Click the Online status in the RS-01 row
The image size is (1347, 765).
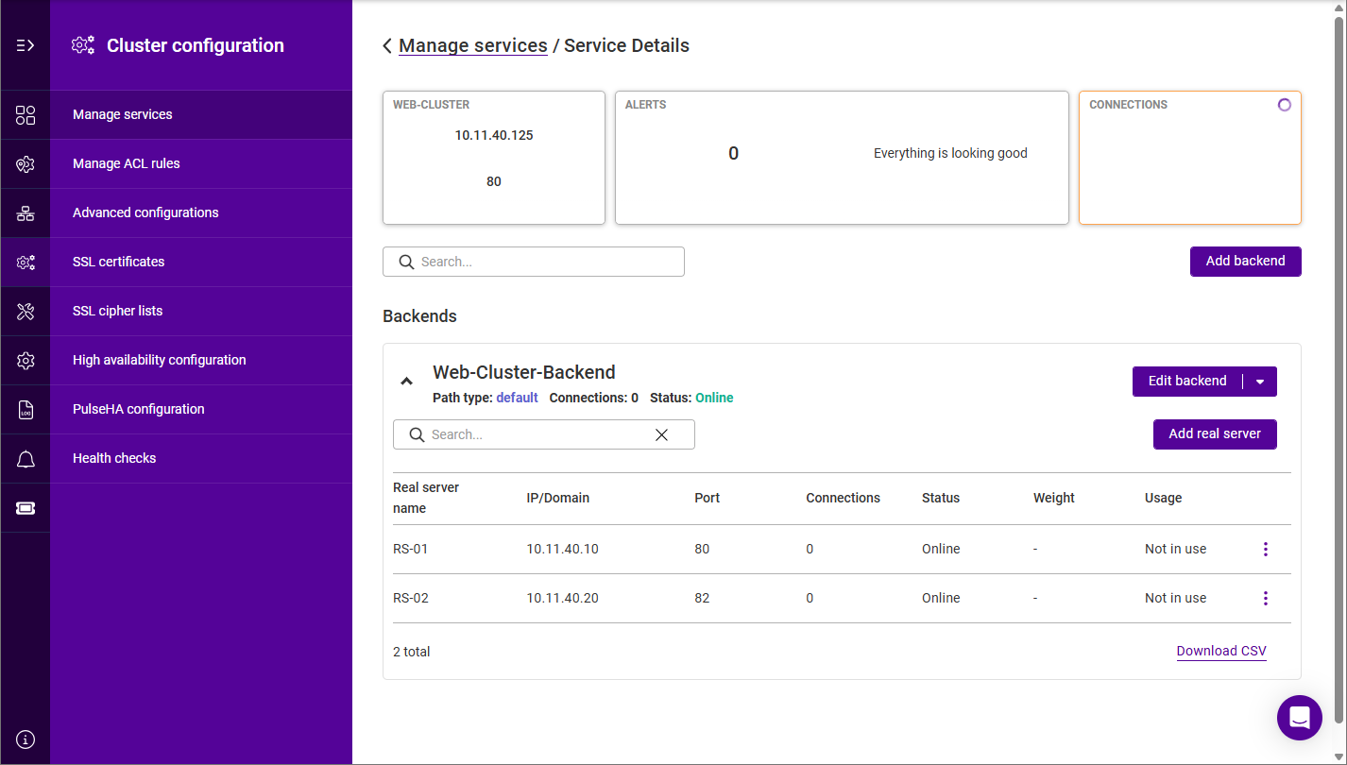click(941, 549)
